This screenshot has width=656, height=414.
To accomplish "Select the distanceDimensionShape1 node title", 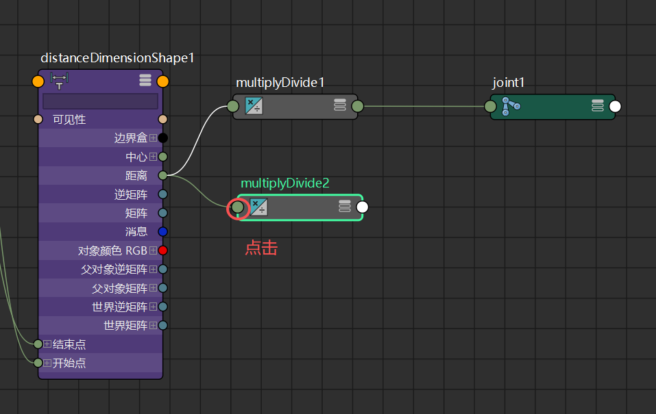I will tap(118, 57).
